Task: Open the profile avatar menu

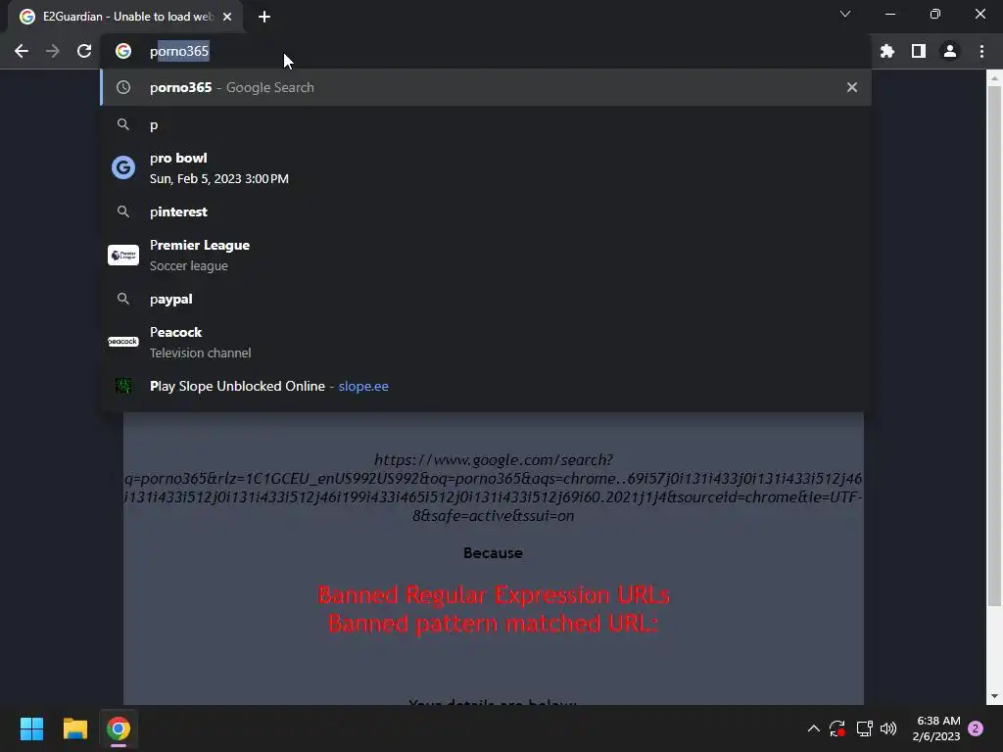Action: coord(950,51)
